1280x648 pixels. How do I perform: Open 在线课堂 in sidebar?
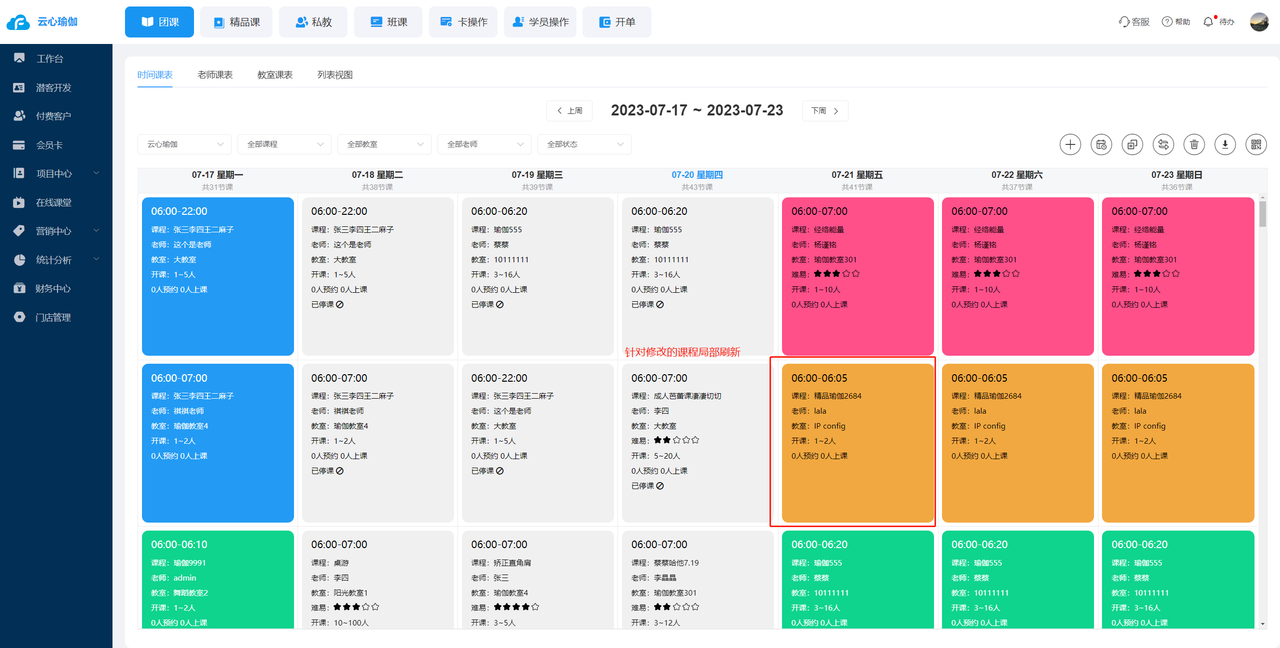coord(56,202)
